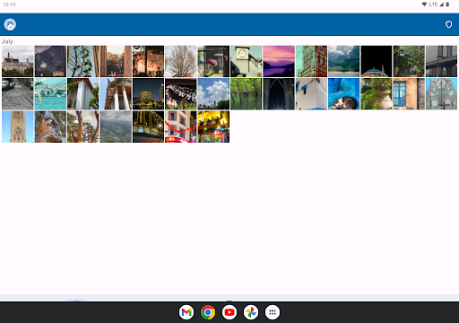Open the Manhattan bridge photo
459x323 pixels.
[x=441, y=61]
